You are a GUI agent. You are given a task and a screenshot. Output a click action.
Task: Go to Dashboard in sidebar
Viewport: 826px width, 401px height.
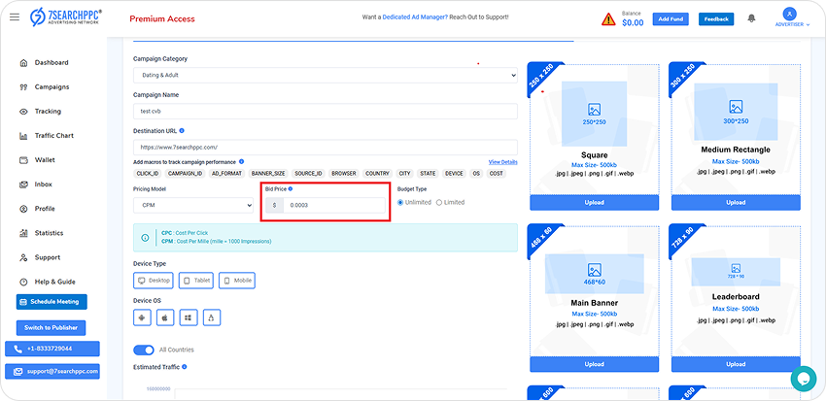pos(52,62)
